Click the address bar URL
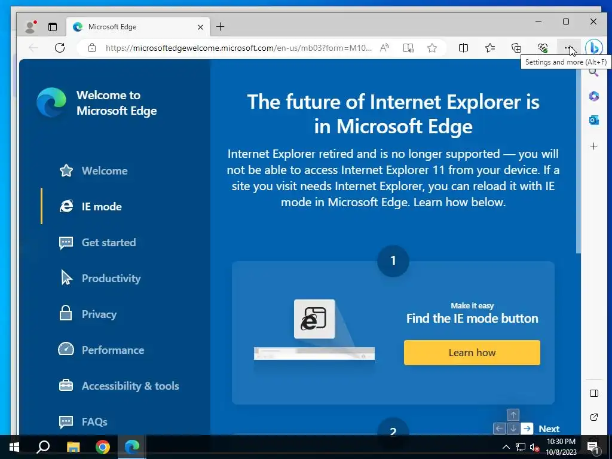The width and height of the screenshot is (612, 459). [x=238, y=48]
